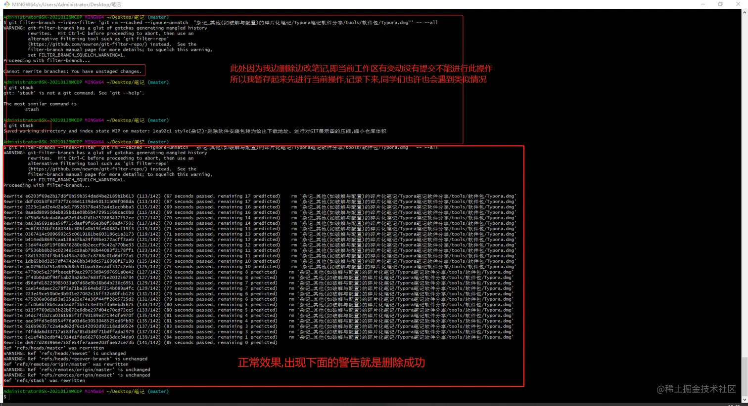
Task: Click the Rewrite b135f769d1b3 (133/142) line
Action: (259, 310)
